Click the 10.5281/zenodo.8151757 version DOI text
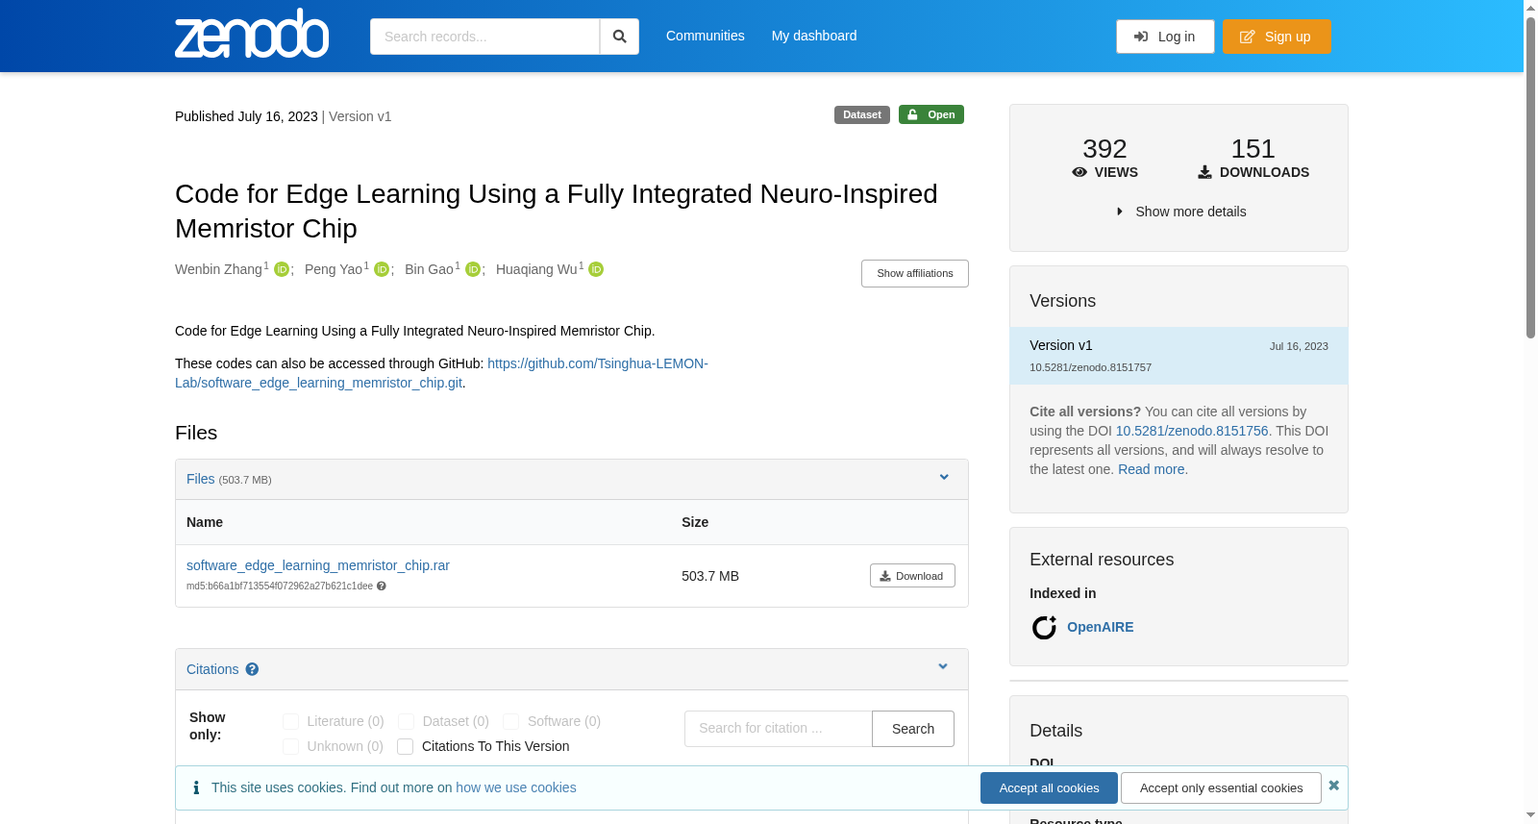This screenshot has width=1538, height=824. tap(1090, 367)
